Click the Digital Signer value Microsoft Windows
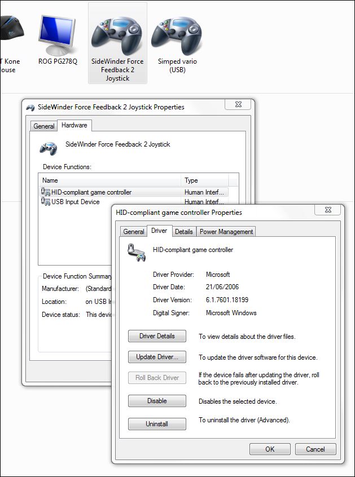This screenshot has height=477, width=355. click(231, 313)
